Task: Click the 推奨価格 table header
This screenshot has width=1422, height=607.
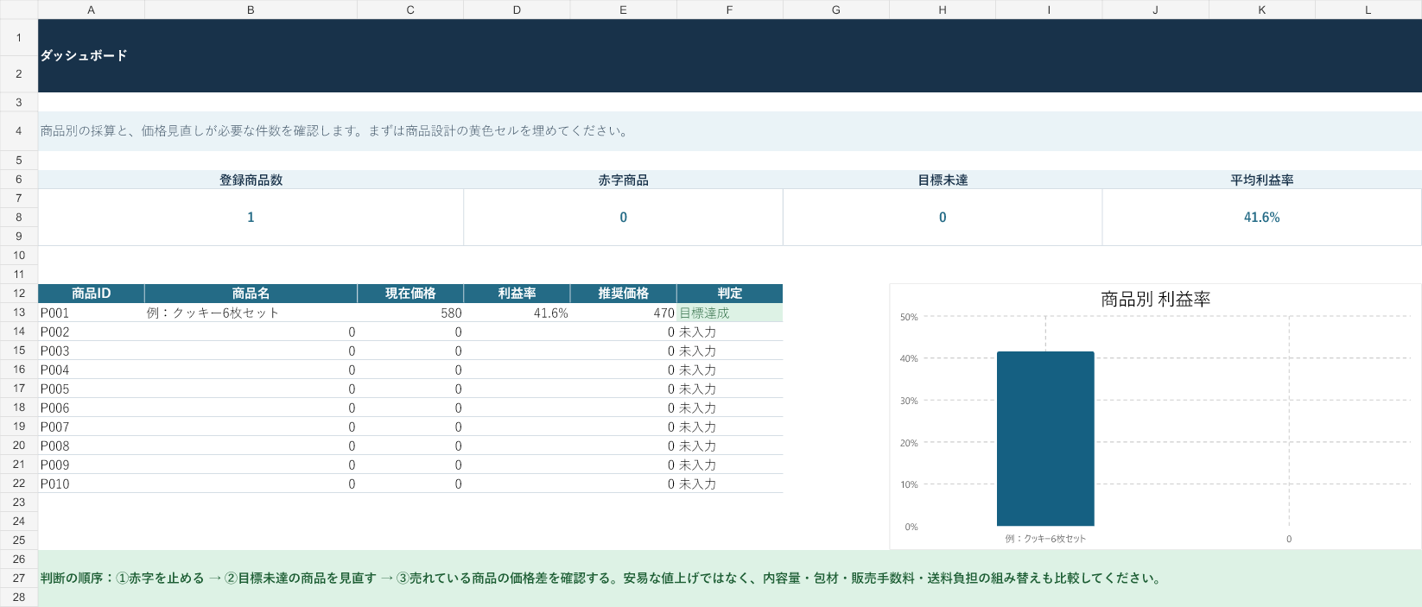Action: click(x=623, y=294)
